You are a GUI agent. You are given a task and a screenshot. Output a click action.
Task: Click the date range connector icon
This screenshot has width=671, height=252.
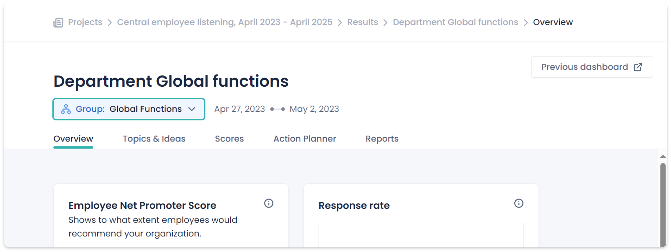click(277, 109)
